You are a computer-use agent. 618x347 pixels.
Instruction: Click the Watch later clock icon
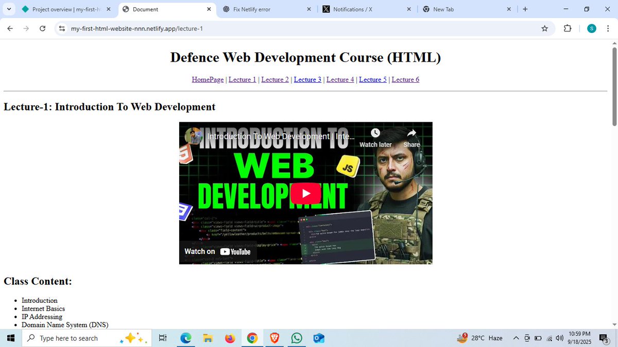click(375, 133)
